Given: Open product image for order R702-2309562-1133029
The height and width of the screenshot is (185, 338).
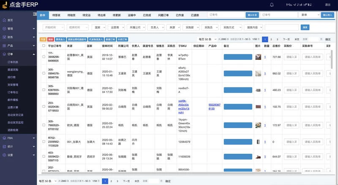Looking at the screenshot, I should point(258,142).
